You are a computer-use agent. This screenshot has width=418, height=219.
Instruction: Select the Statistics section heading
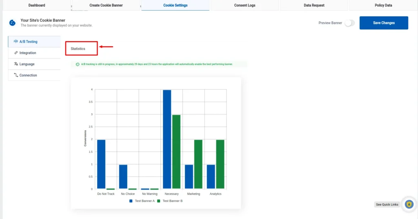click(78, 49)
